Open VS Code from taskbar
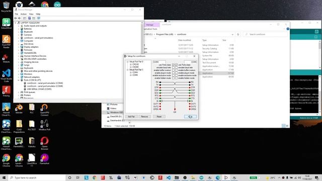Screen dimensions: 322x181 coord(169,177)
